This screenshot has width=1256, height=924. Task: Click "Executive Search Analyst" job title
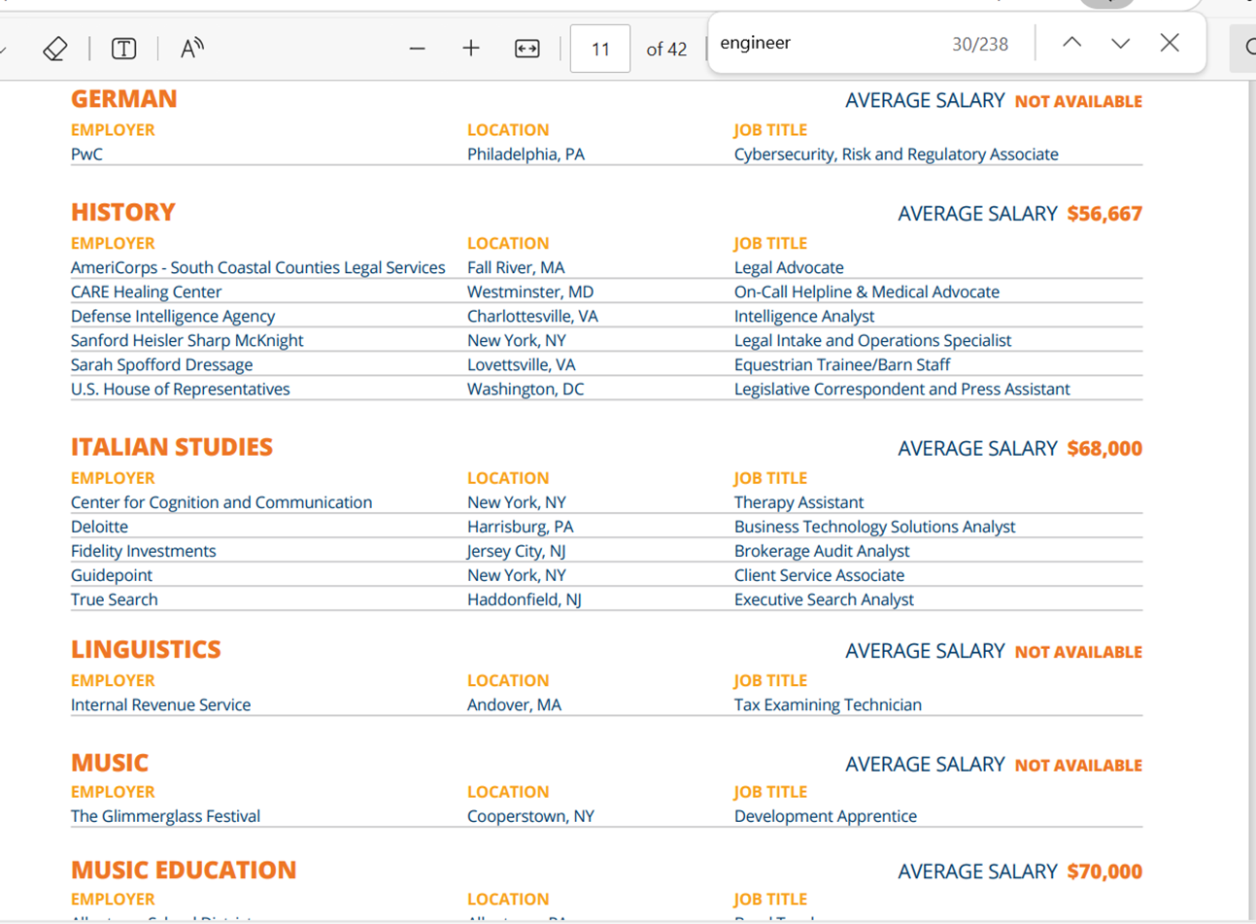tap(824, 599)
